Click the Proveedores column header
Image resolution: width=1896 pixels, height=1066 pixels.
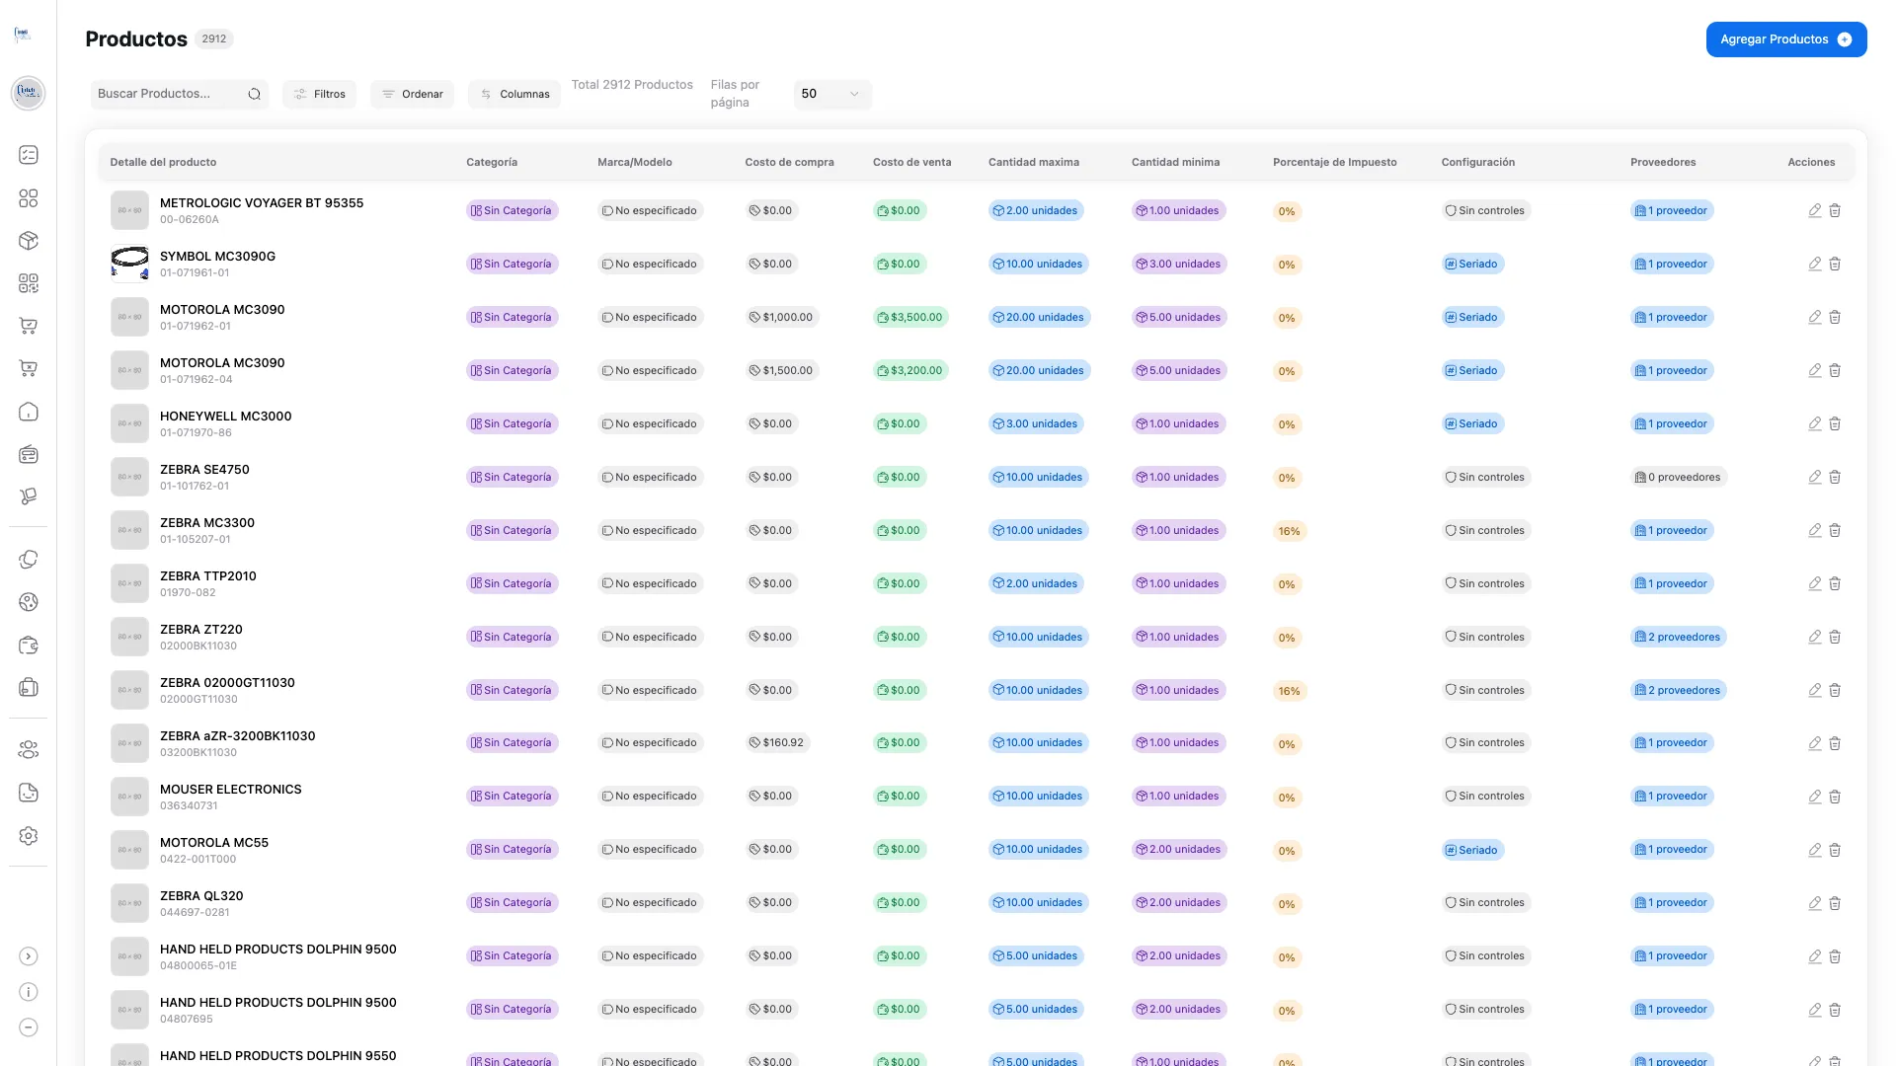pyautogui.click(x=1663, y=162)
